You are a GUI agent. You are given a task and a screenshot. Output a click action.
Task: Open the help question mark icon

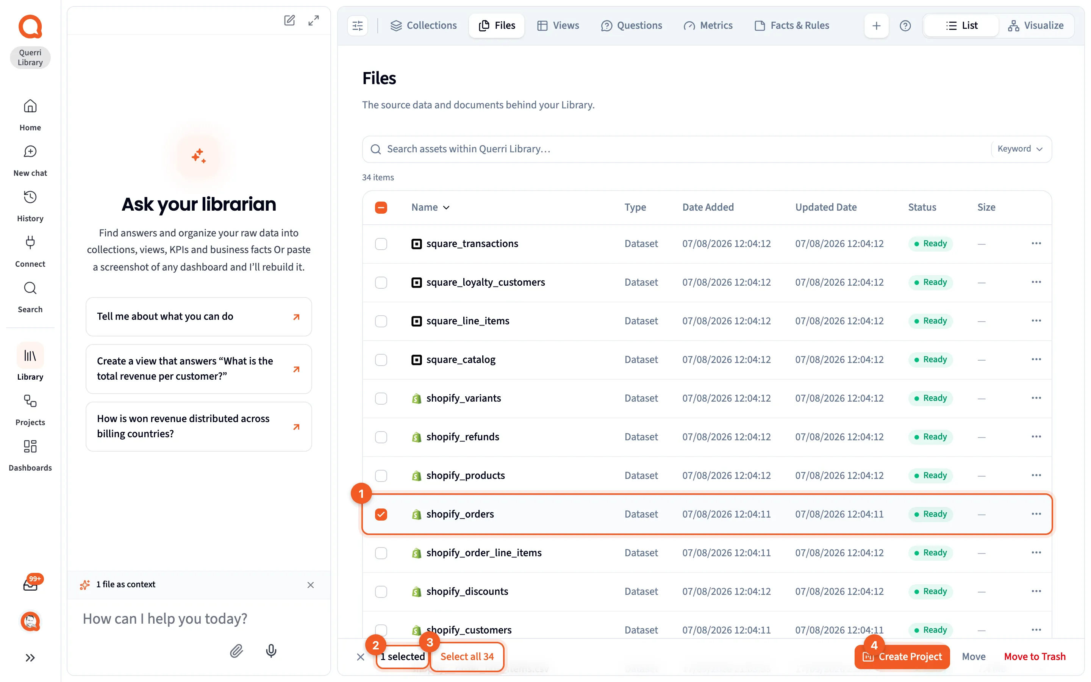click(x=905, y=26)
